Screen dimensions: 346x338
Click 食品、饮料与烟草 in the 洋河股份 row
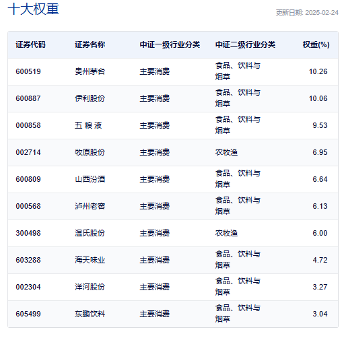coord(238,287)
